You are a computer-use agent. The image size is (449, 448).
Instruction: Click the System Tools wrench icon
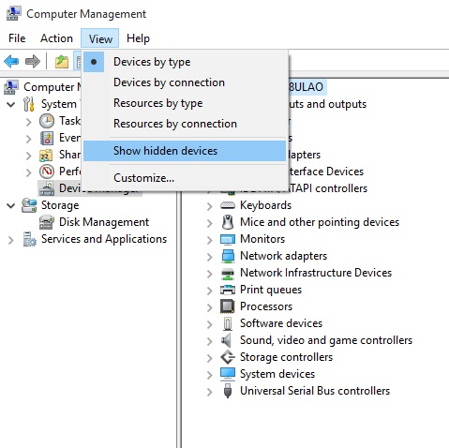coord(29,104)
